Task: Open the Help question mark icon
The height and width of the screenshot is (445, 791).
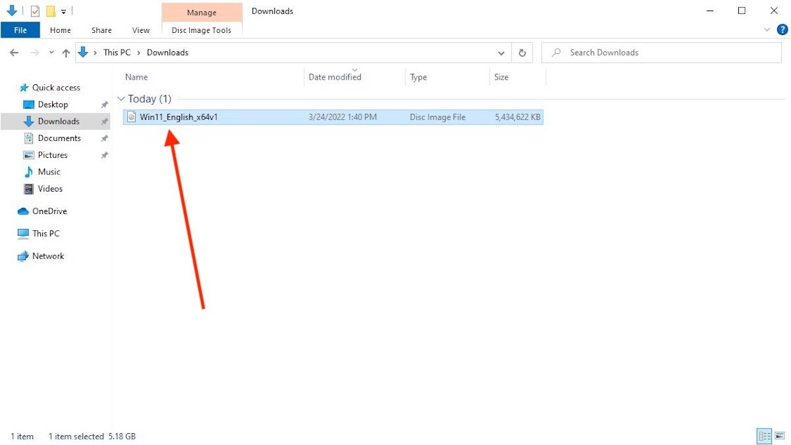Action: (782, 30)
